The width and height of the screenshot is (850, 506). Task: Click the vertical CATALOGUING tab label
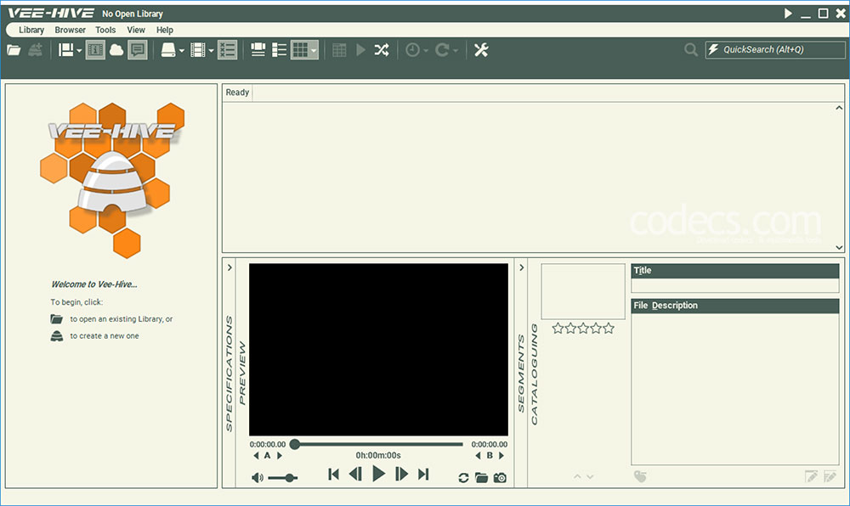pyautogui.click(x=534, y=374)
